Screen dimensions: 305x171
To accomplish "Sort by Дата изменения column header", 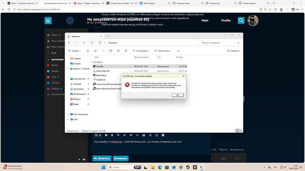I will coord(141,57).
